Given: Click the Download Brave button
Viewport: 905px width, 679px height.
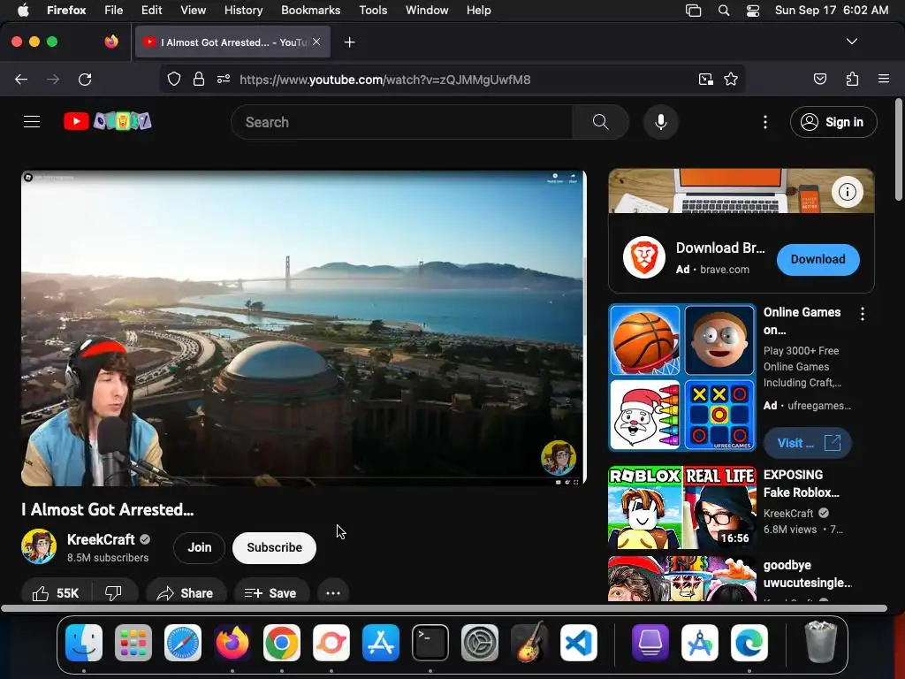Looking at the screenshot, I should click(818, 259).
